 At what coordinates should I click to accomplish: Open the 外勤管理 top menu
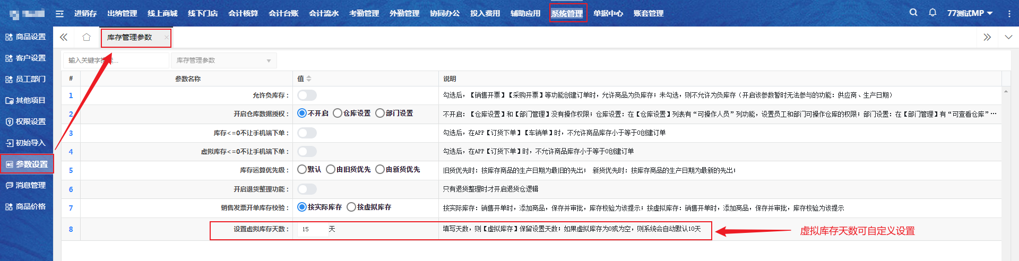click(x=404, y=13)
